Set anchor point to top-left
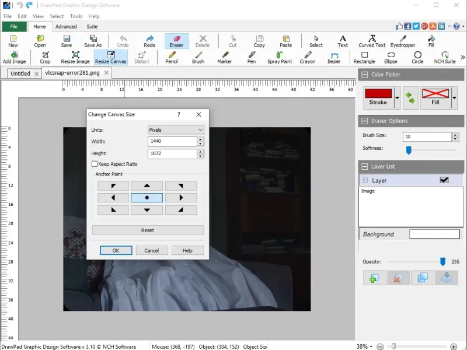Viewport: 467px width, 350px height. point(113,185)
